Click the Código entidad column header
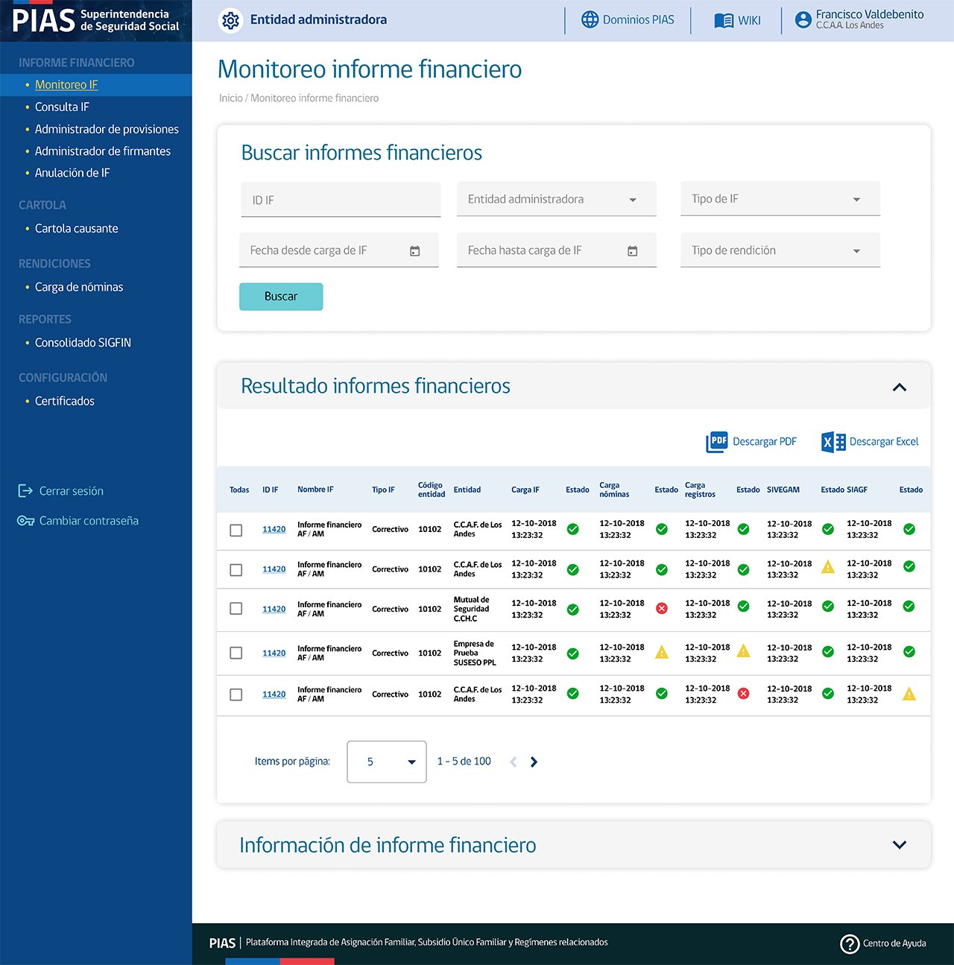The width and height of the screenshot is (954, 965). [432, 490]
